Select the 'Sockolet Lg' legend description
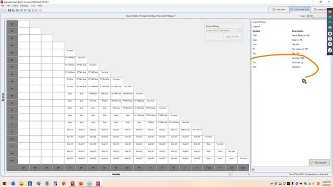The height and width of the screenshot is (187, 333). point(297,62)
